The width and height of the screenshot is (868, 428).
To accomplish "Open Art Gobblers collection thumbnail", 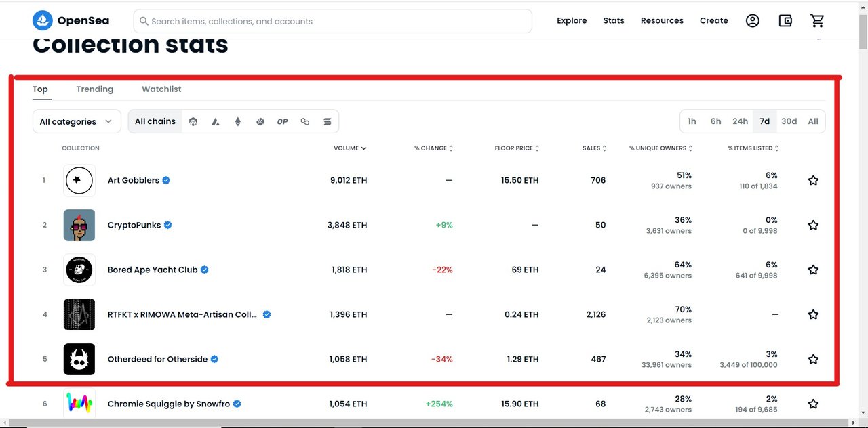I will point(79,180).
